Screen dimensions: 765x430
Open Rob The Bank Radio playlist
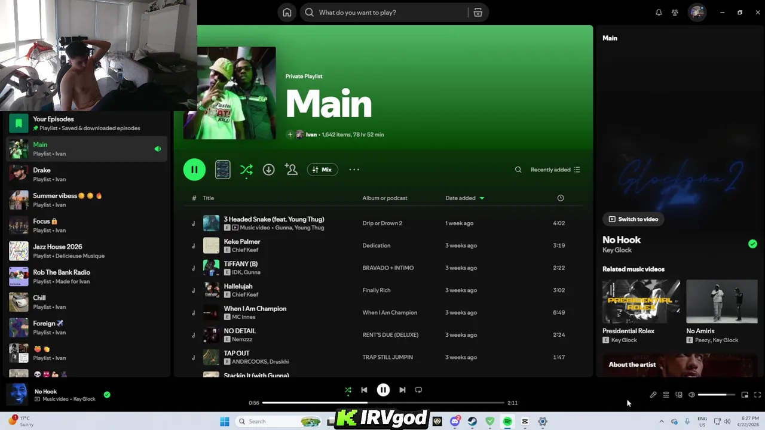pos(86,277)
